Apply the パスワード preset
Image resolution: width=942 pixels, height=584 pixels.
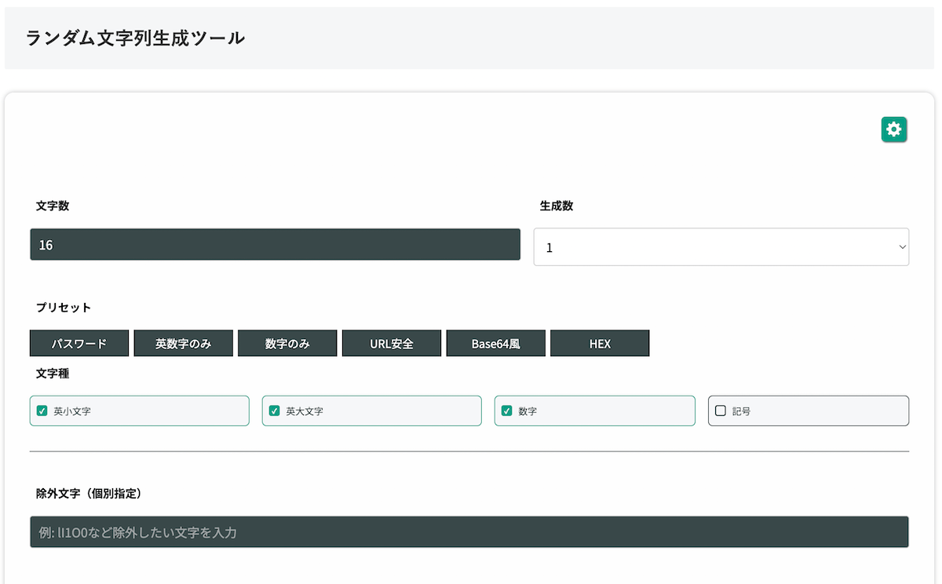pos(78,343)
